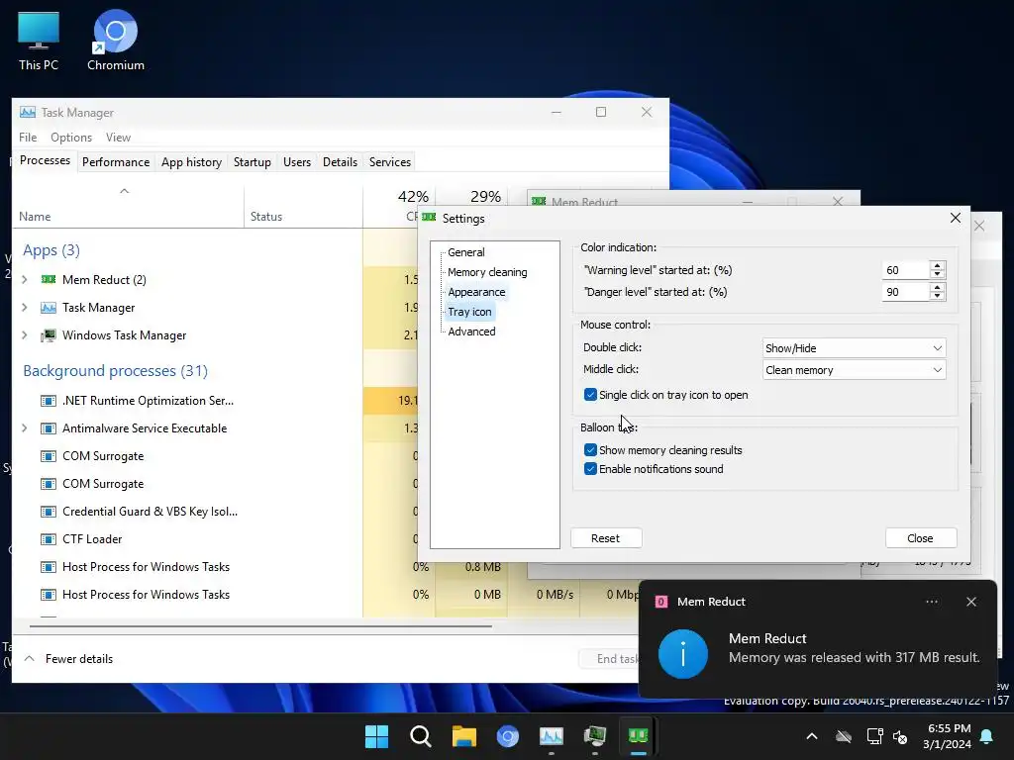Select Appearance in settings tree
1014x760 pixels.
tap(476, 292)
